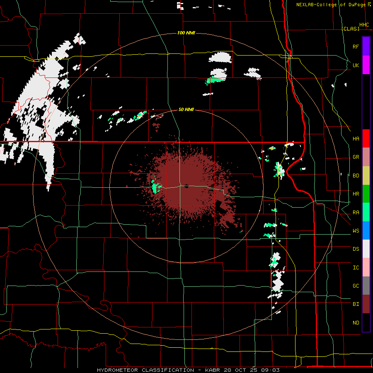Viewport: 373px width, 373px height.
Task: Click the "20 OCT 25 09:03" timestamp
Action: [253, 370]
